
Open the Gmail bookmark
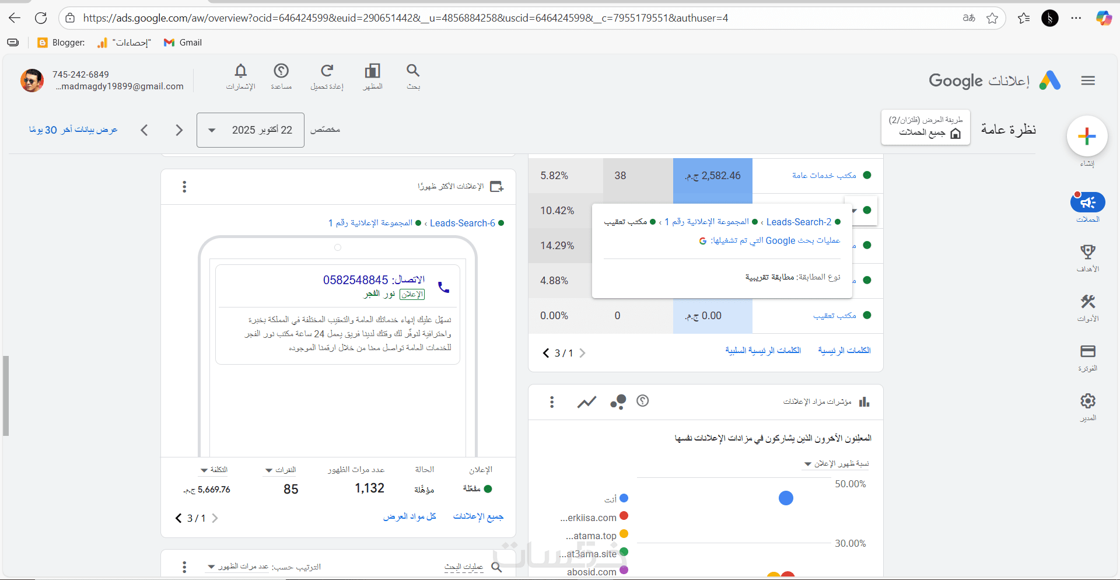[183, 43]
